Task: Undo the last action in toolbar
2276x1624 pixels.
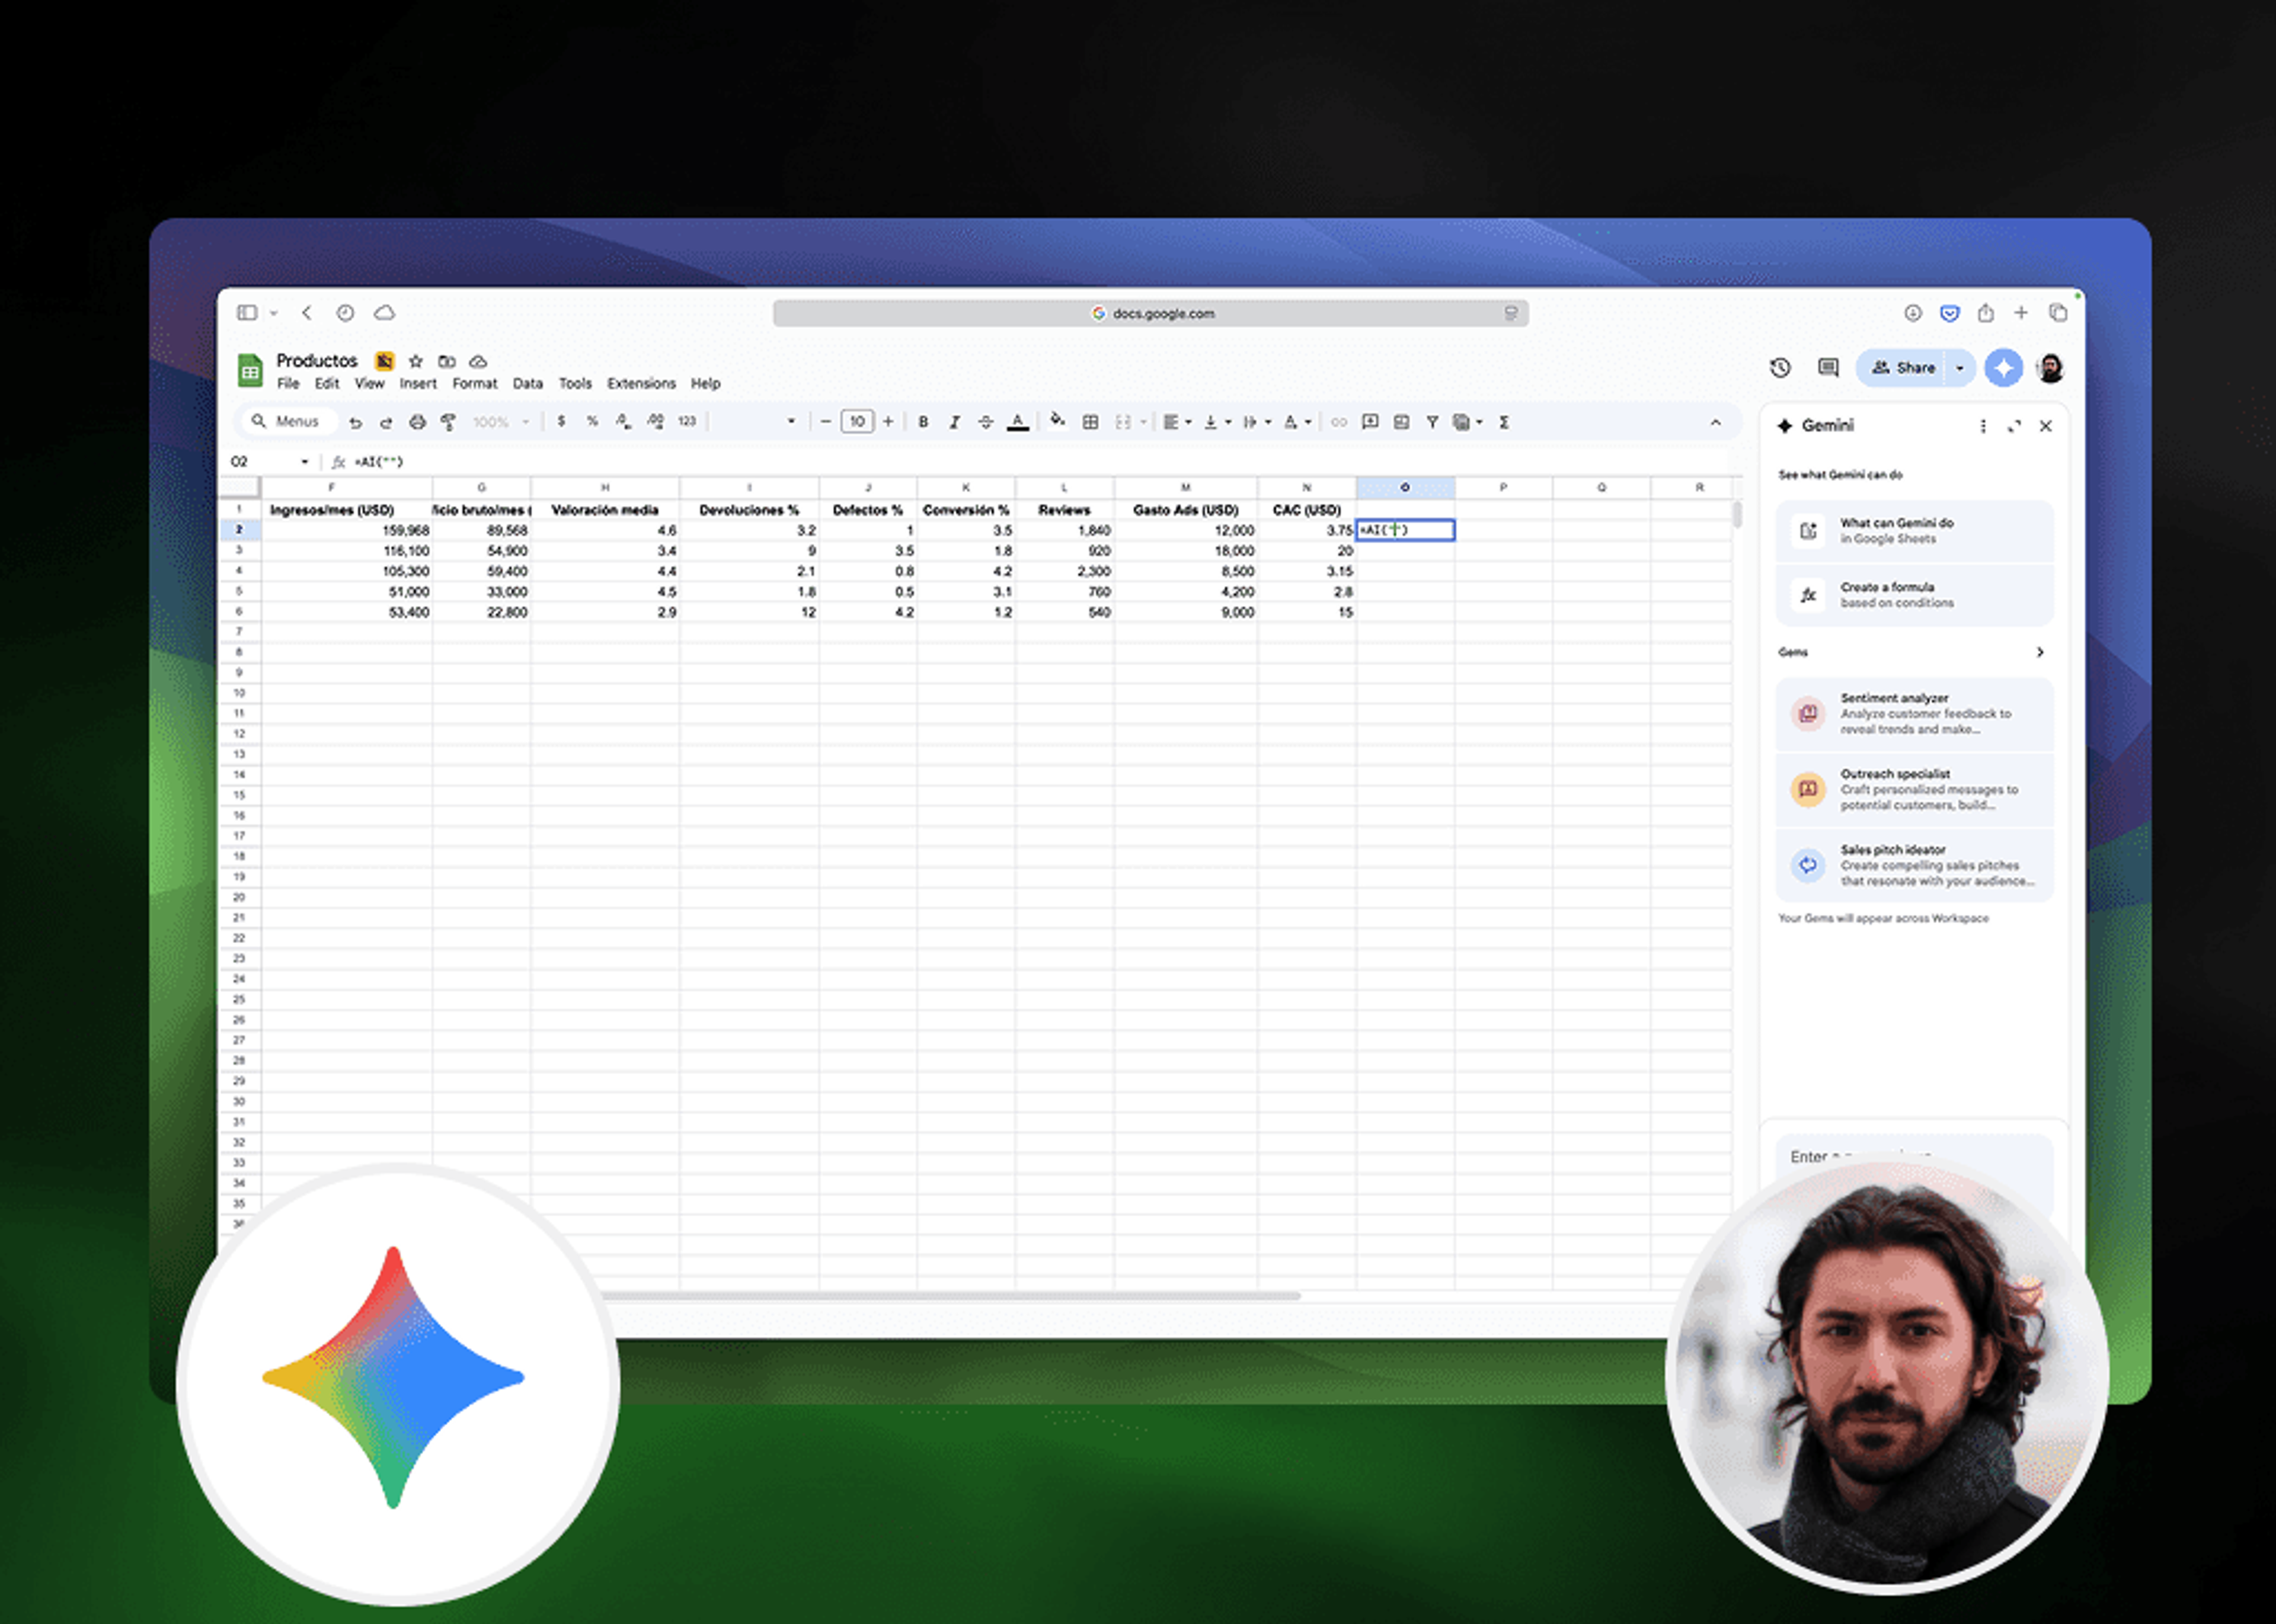Action: point(355,422)
